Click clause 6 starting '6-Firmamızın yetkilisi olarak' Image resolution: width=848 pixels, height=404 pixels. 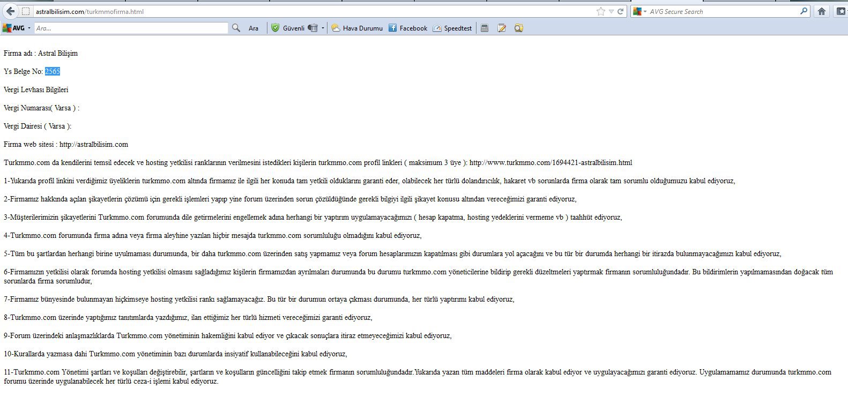(x=419, y=276)
